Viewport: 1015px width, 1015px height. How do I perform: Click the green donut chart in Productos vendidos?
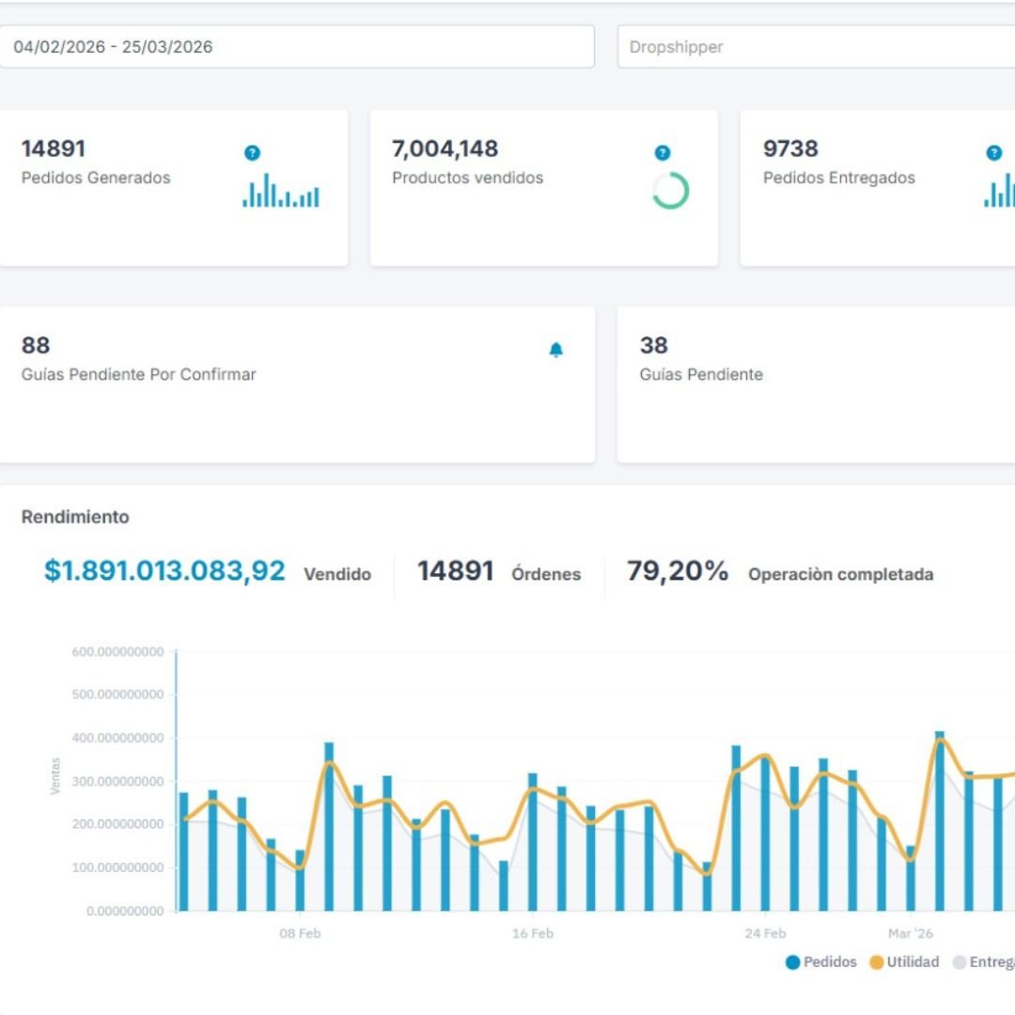click(x=670, y=191)
